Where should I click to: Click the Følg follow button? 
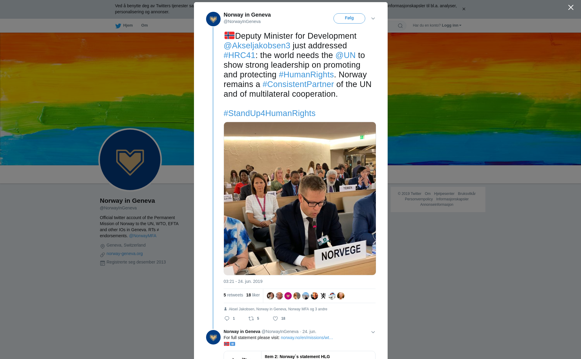(x=349, y=18)
